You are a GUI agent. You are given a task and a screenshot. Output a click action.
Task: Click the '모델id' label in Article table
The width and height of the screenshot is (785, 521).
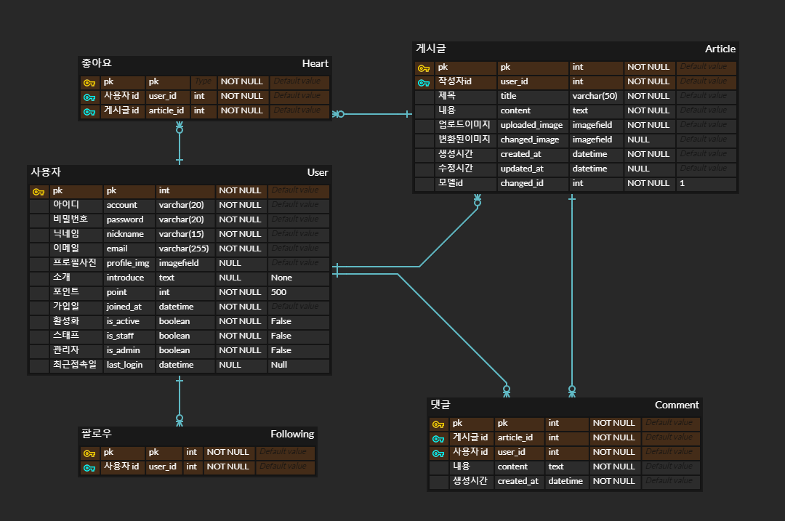466,183
